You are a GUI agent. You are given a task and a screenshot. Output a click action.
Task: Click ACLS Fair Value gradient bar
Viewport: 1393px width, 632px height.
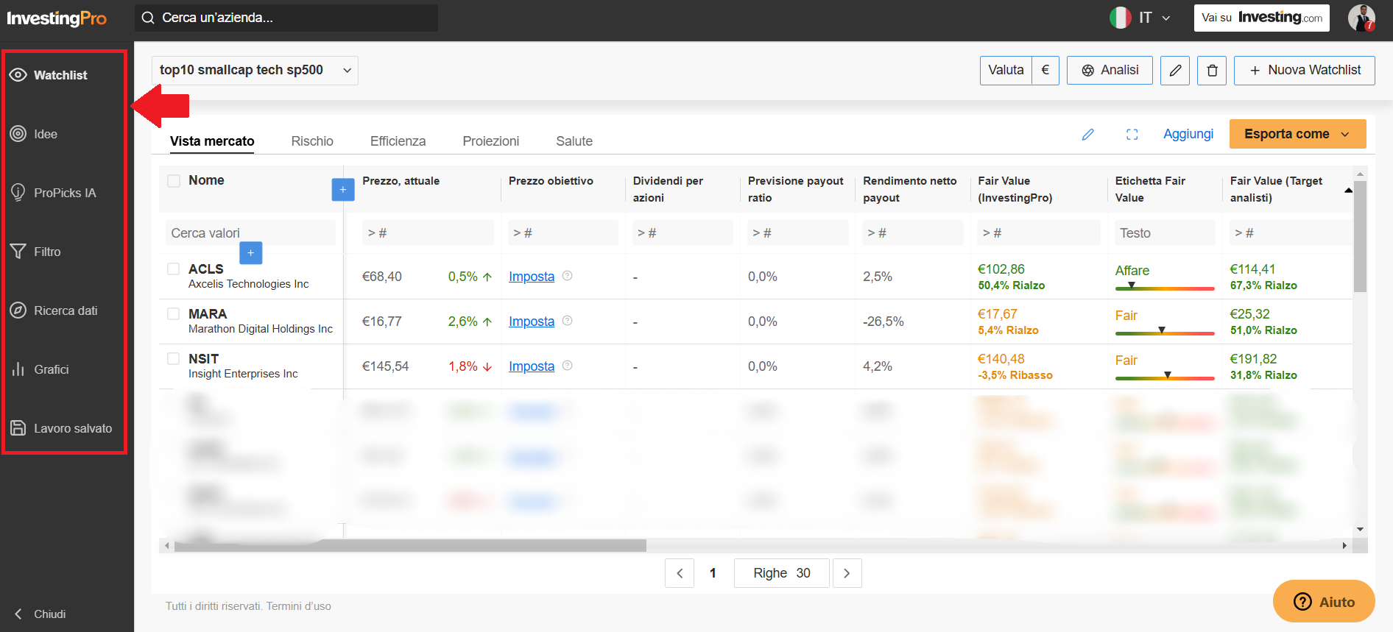point(1165,288)
